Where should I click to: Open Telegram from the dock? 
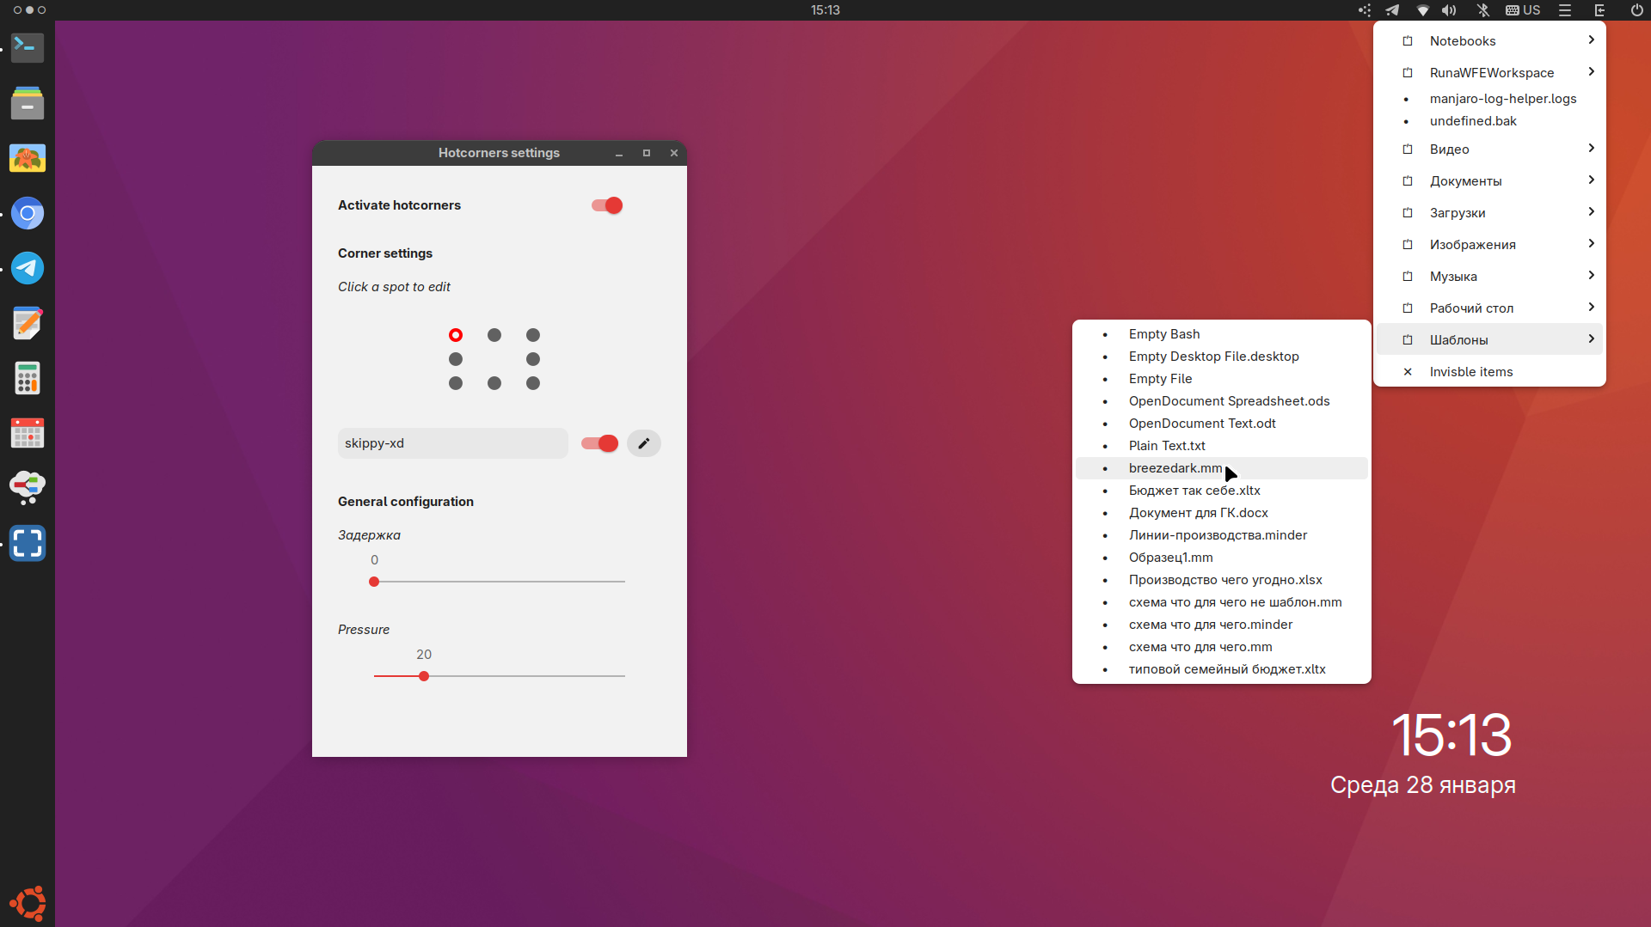click(x=28, y=268)
